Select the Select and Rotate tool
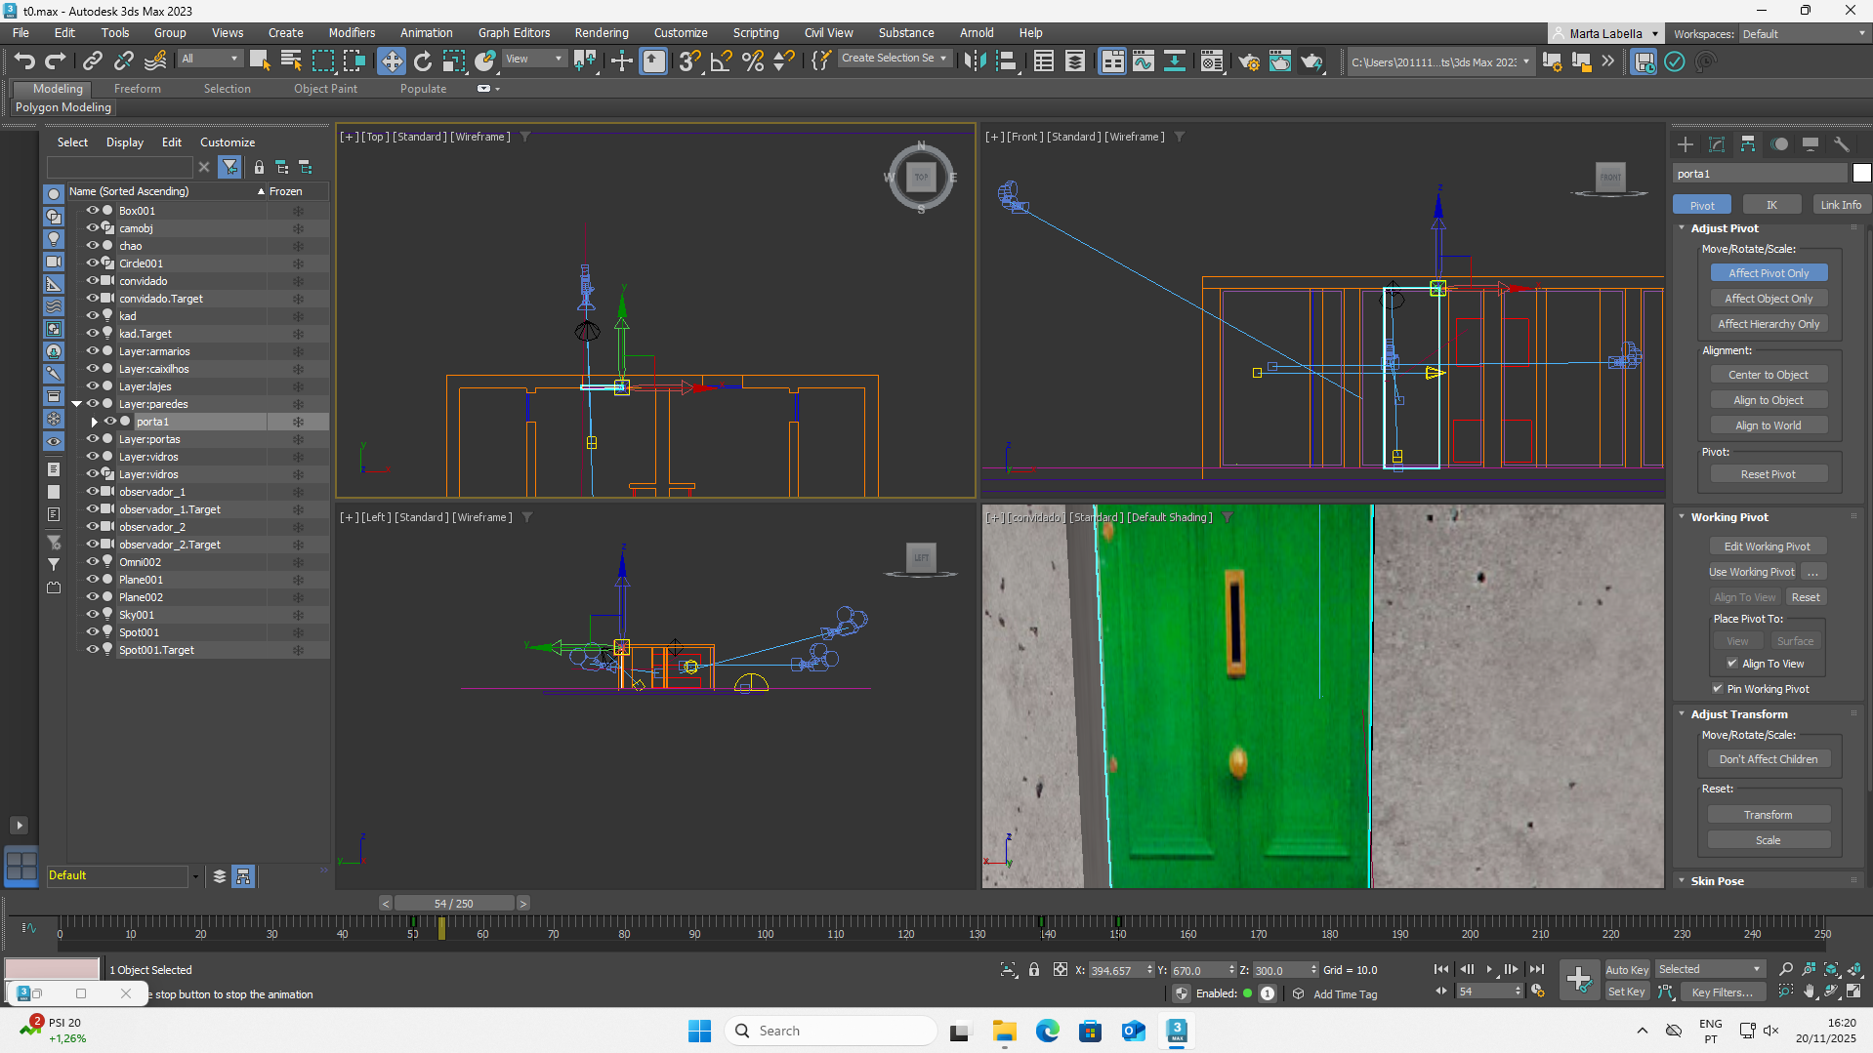 [x=422, y=61]
